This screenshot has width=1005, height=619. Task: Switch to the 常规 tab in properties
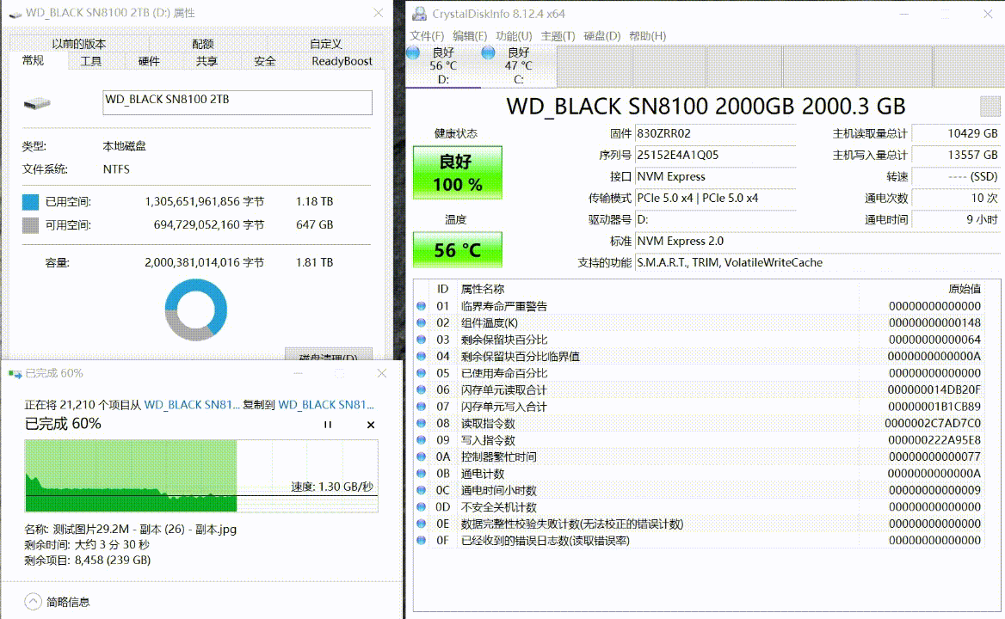[34, 60]
